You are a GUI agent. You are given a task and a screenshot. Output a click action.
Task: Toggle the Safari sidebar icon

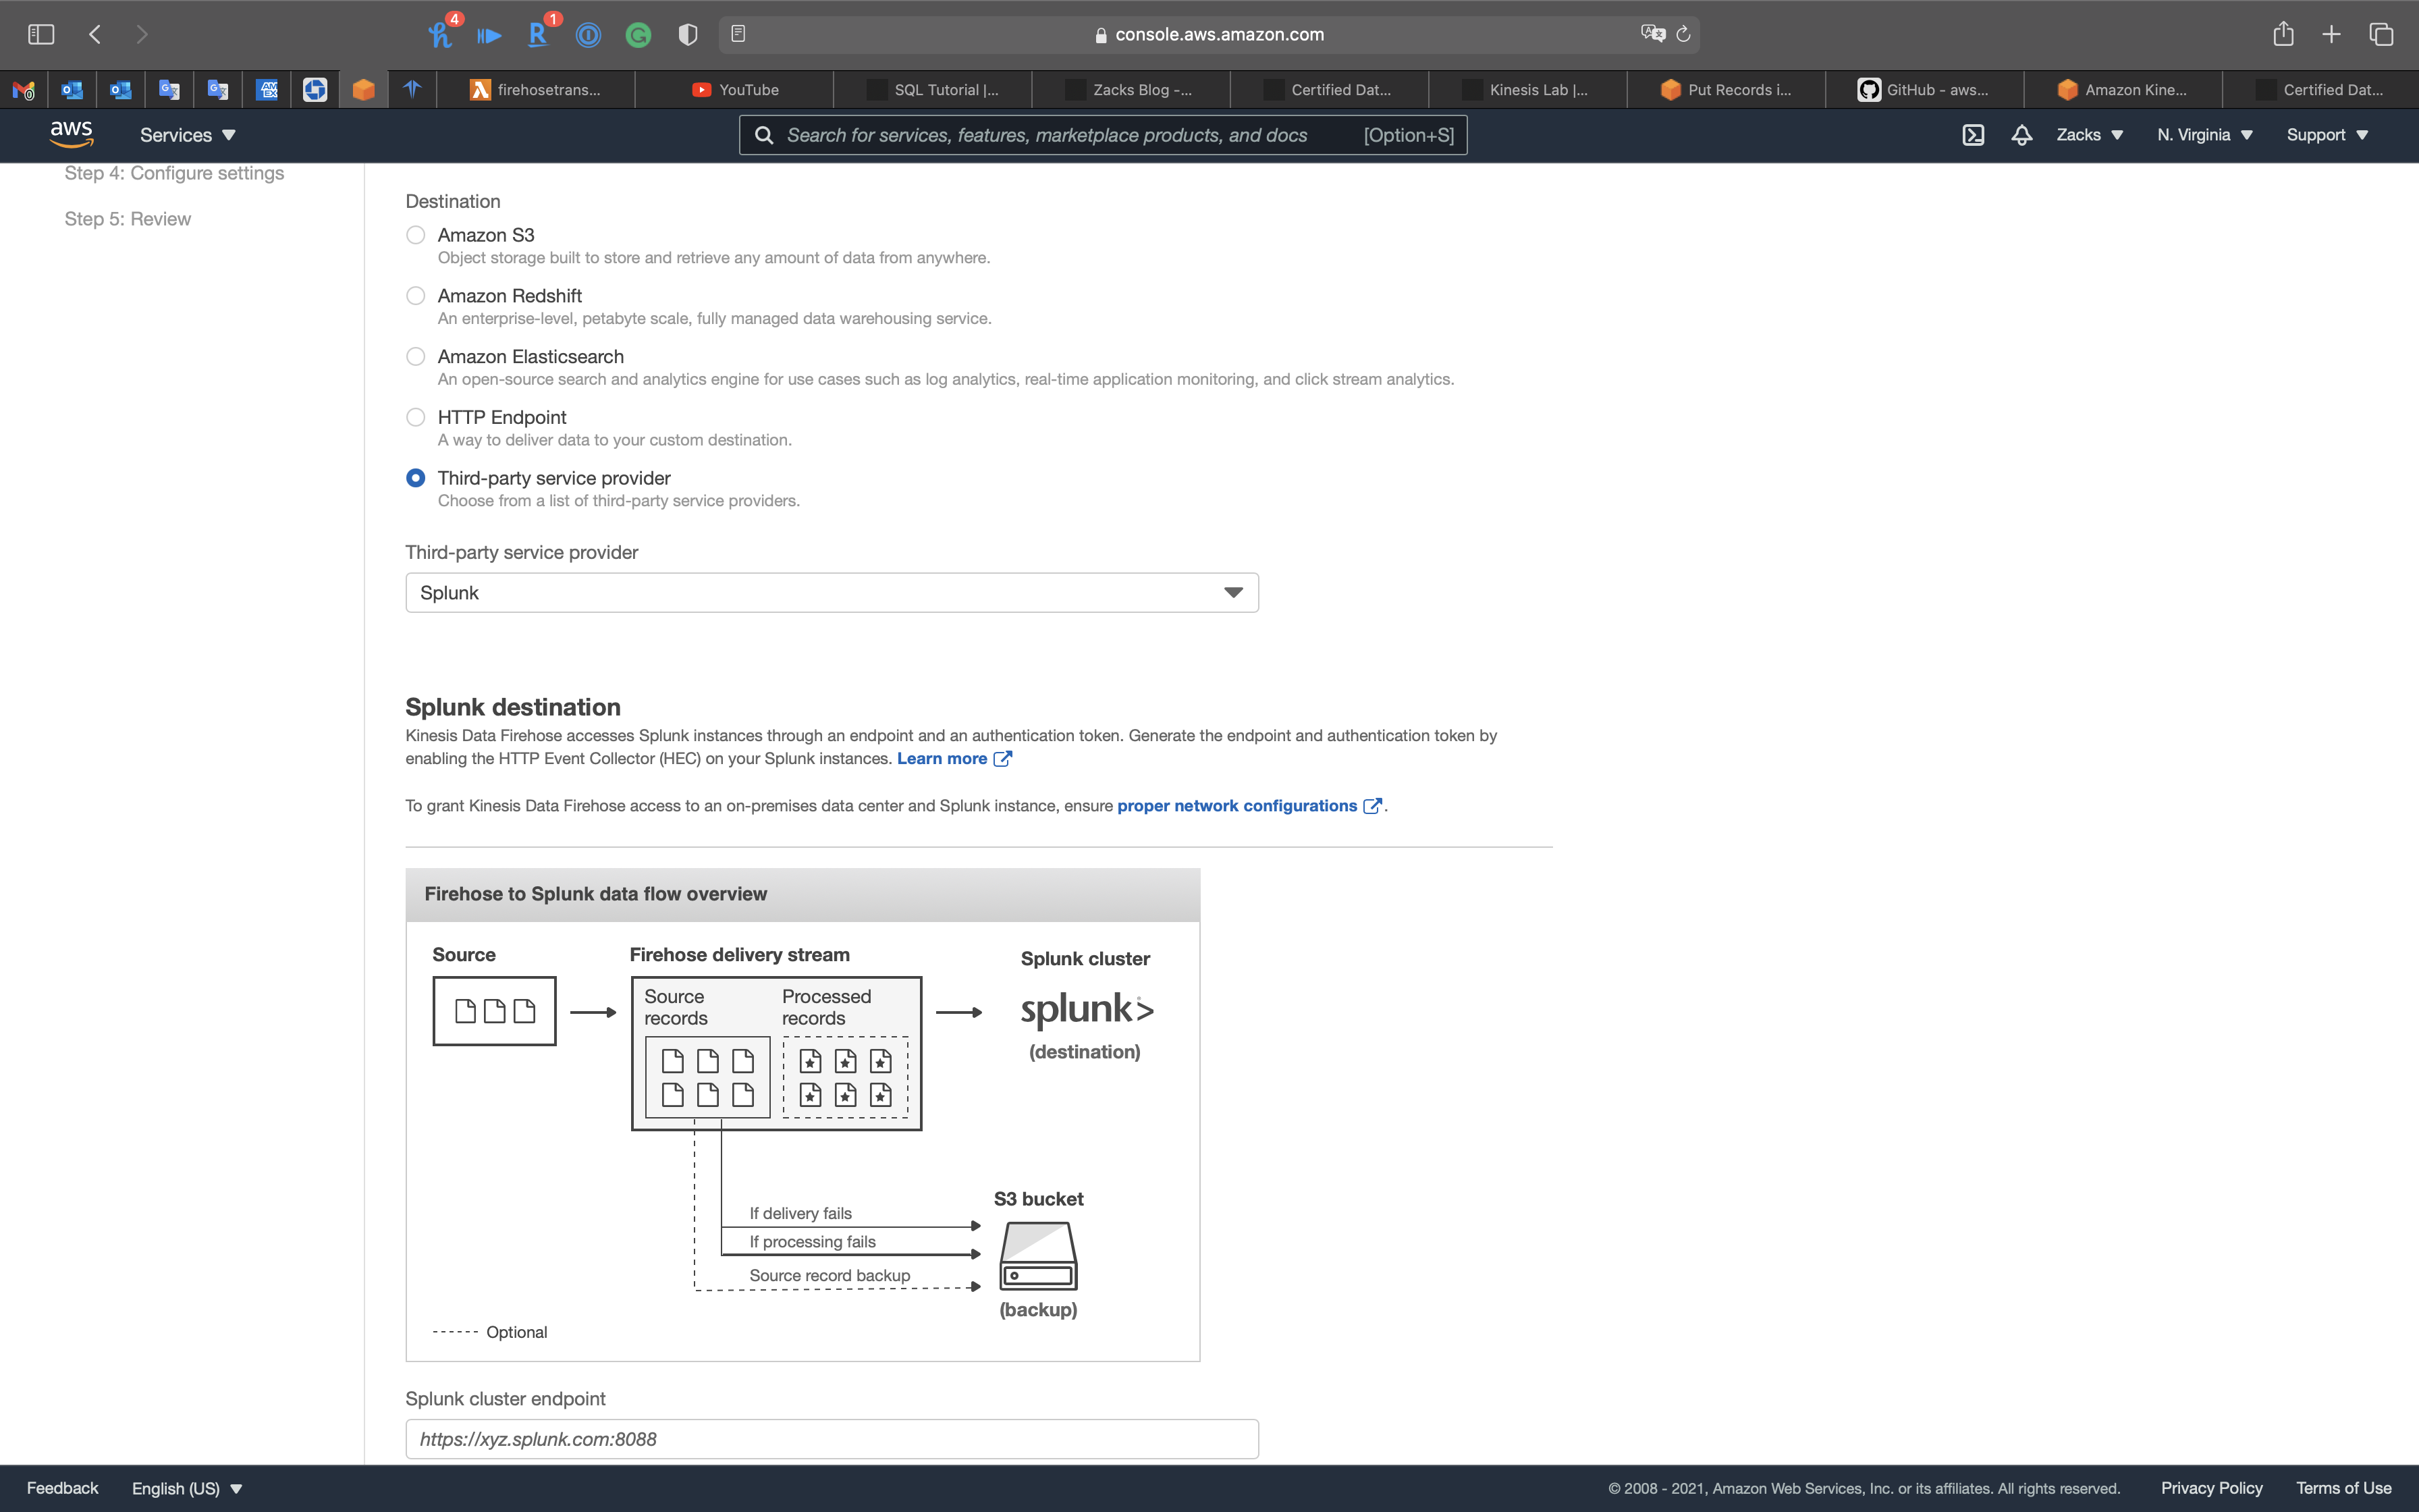41,34
